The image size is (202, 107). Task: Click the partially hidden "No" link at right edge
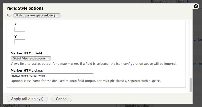pos(200,40)
